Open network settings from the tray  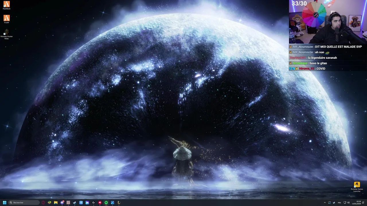click(345, 203)
